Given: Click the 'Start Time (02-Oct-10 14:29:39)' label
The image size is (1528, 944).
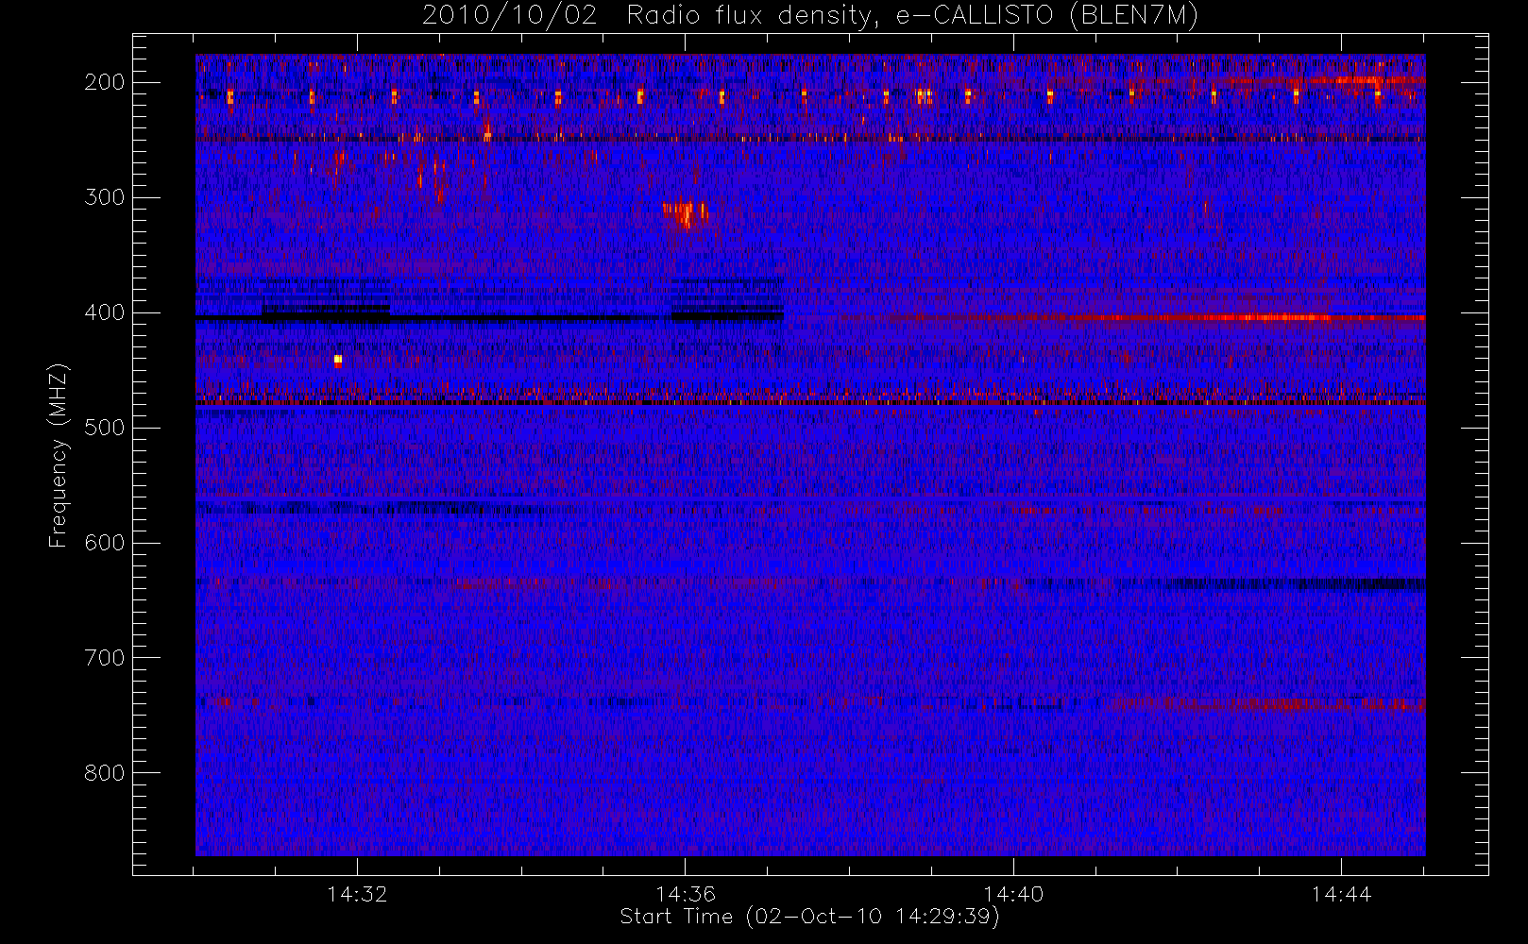Looking at the screenshot, I should [x=809, y=917].
